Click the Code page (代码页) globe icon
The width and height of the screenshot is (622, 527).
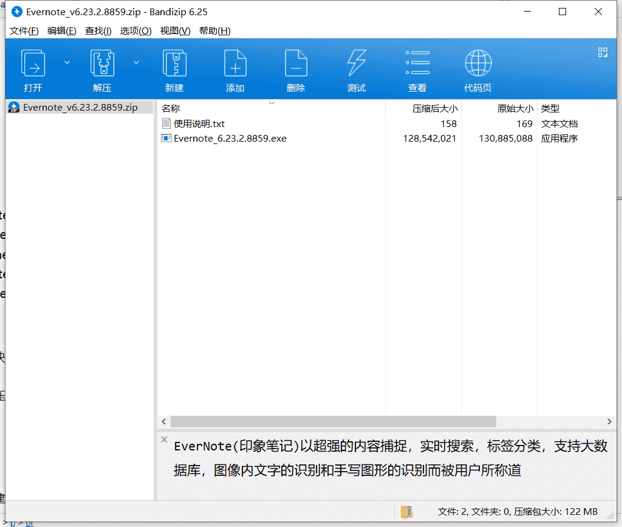pyautogui.click(x=478, y=63)
